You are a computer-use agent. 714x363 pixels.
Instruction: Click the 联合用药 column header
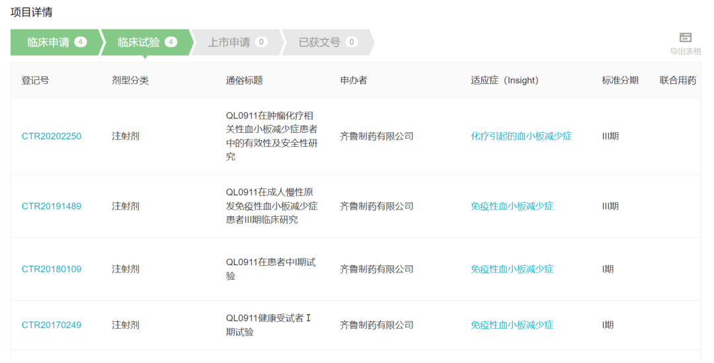click(678, 81)
